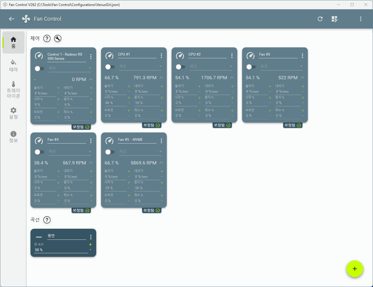Open three-dot menu on Fan #5 - NVME card

tap(161, 141)
